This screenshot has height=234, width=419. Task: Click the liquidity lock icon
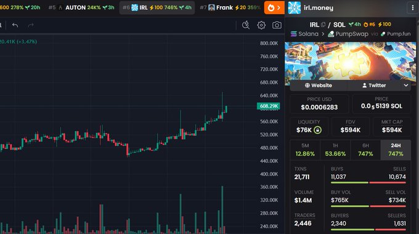pos(317,130)
